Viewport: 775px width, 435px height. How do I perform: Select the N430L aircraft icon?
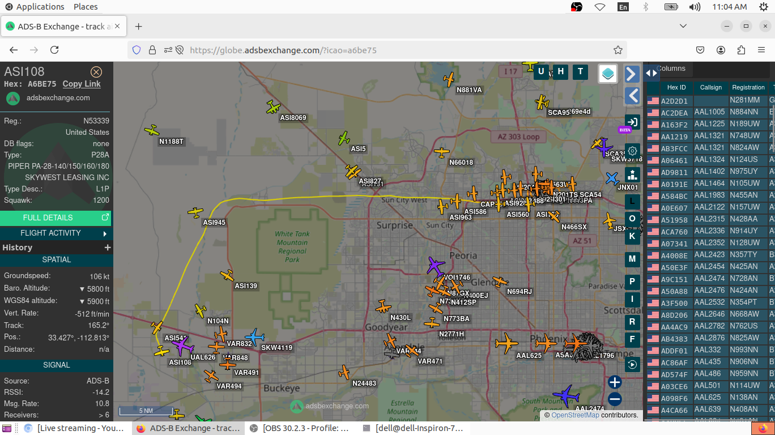pos(384,307)
